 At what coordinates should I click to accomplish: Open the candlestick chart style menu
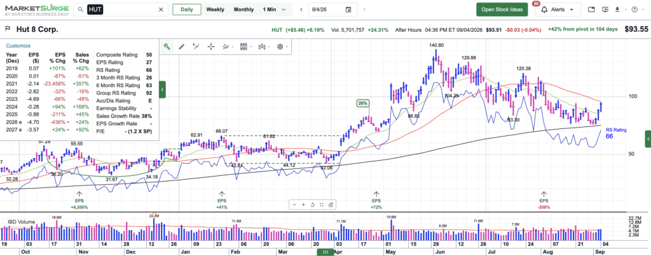click(264, 46)
